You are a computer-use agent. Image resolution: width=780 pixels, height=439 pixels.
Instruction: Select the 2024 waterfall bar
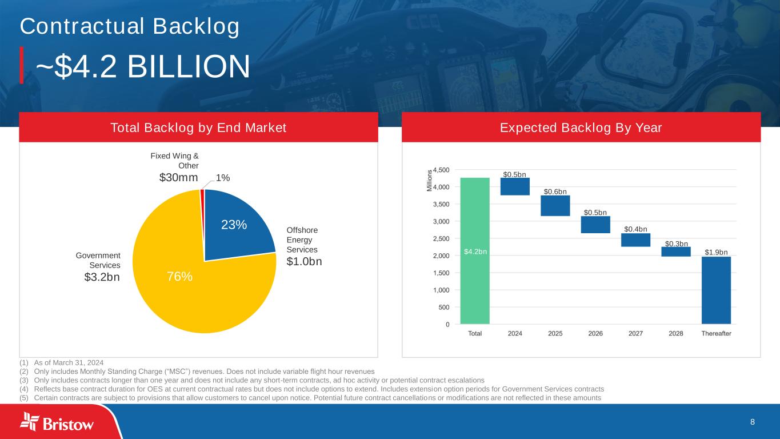pyautogui.click(x=515, y=186)
